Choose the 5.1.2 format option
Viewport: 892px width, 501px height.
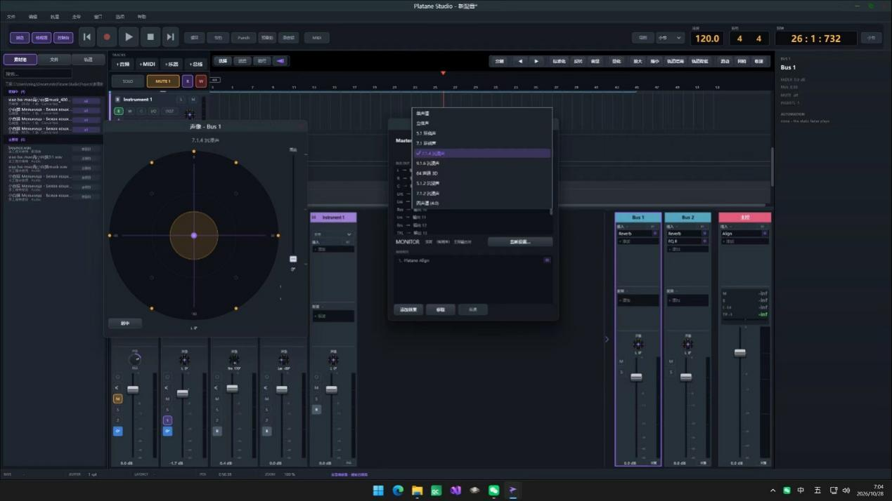(x=481, y=183)
